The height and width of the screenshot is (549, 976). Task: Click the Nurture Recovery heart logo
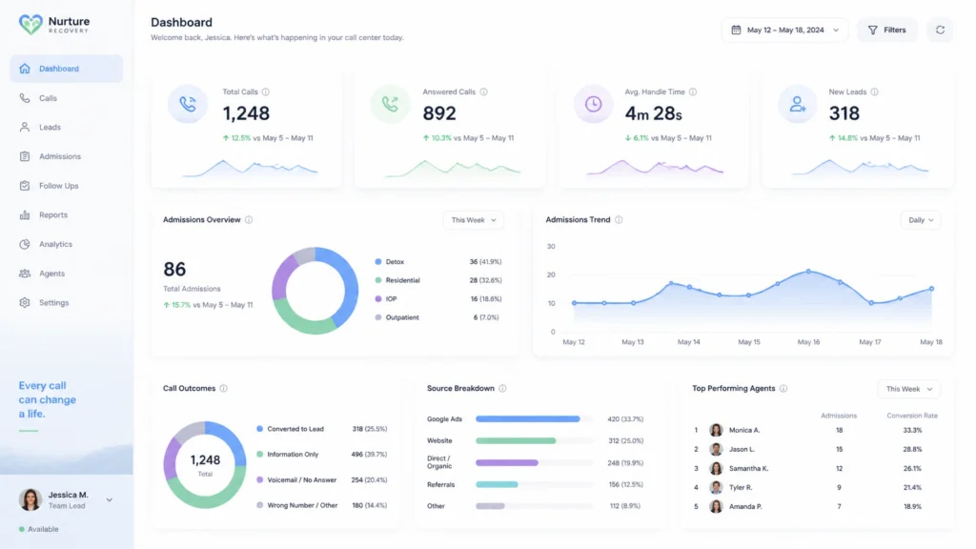pyautogui.click(x=30, y=24)
